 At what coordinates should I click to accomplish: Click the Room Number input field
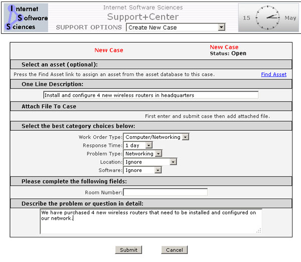tap(165, 192)
